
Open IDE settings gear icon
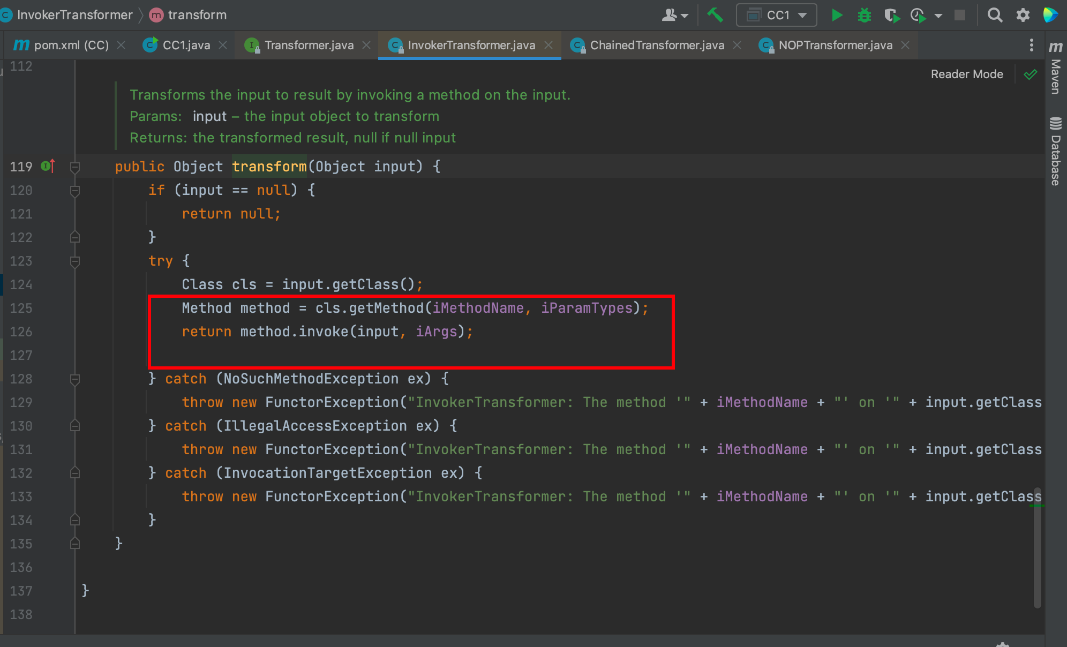coord(1023,15)
